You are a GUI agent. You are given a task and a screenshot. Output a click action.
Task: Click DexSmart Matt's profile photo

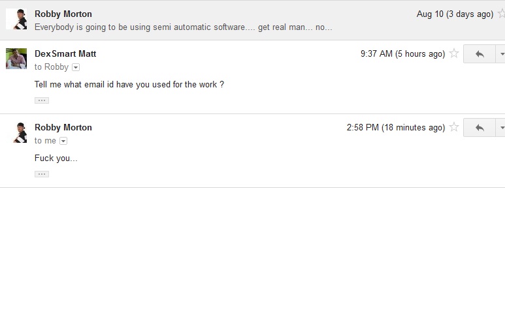[16, 59]
